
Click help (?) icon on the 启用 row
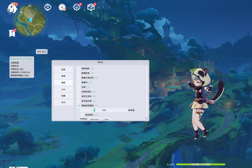point(94,92)
